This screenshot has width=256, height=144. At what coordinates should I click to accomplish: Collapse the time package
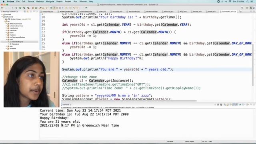tap(6, 40)
